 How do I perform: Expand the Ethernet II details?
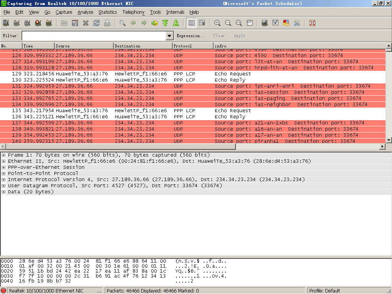pyautogui.click(x=3, y=161)
